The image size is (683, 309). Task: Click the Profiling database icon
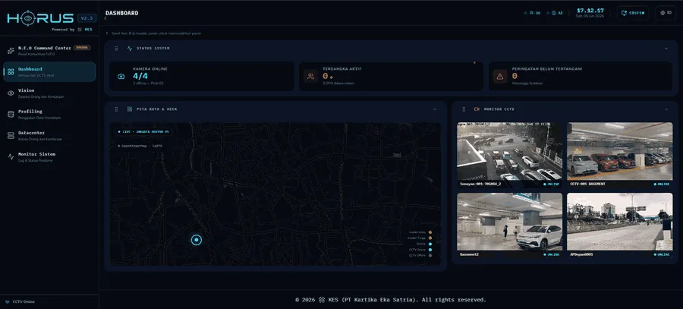pyautogui.click(x=11, y=114)
